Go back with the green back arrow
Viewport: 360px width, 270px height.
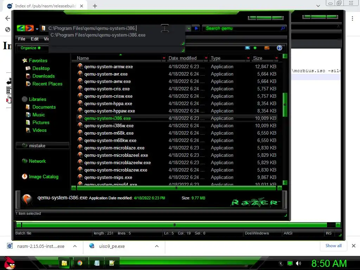[21, 28]
